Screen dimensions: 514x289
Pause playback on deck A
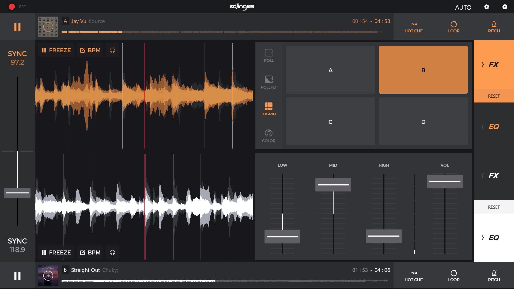[x=17, y=27]
